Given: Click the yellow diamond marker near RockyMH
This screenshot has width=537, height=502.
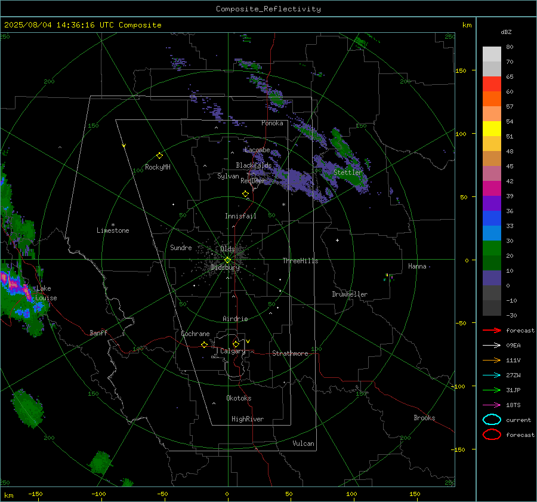Looking at the screenshot, I should coord(159,156).
